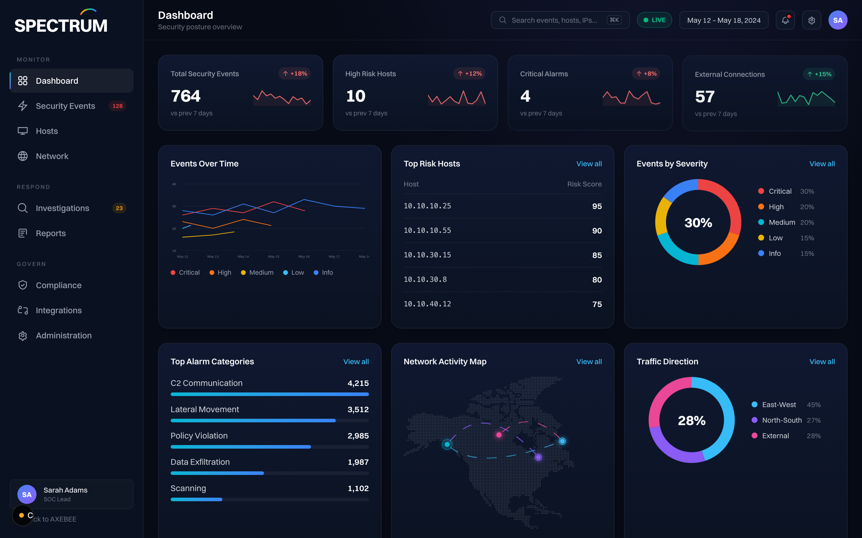Click Medium 20% in the severity legend
Image resolution: width=862 pixels, height=538 pixels.
pyautogui.click(x=786, y=222)
